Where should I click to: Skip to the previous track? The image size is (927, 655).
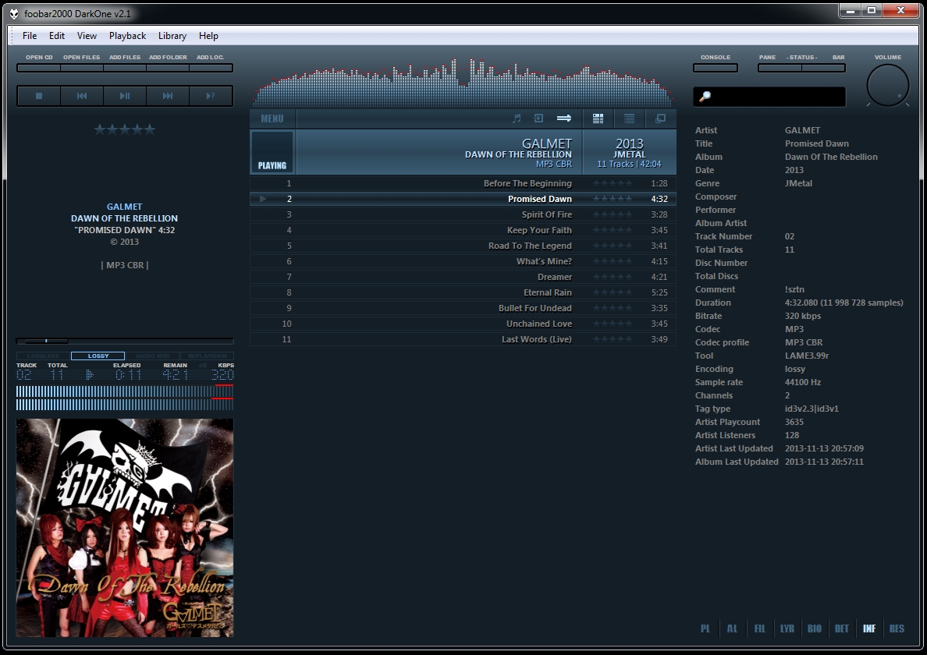coord(82,96)
